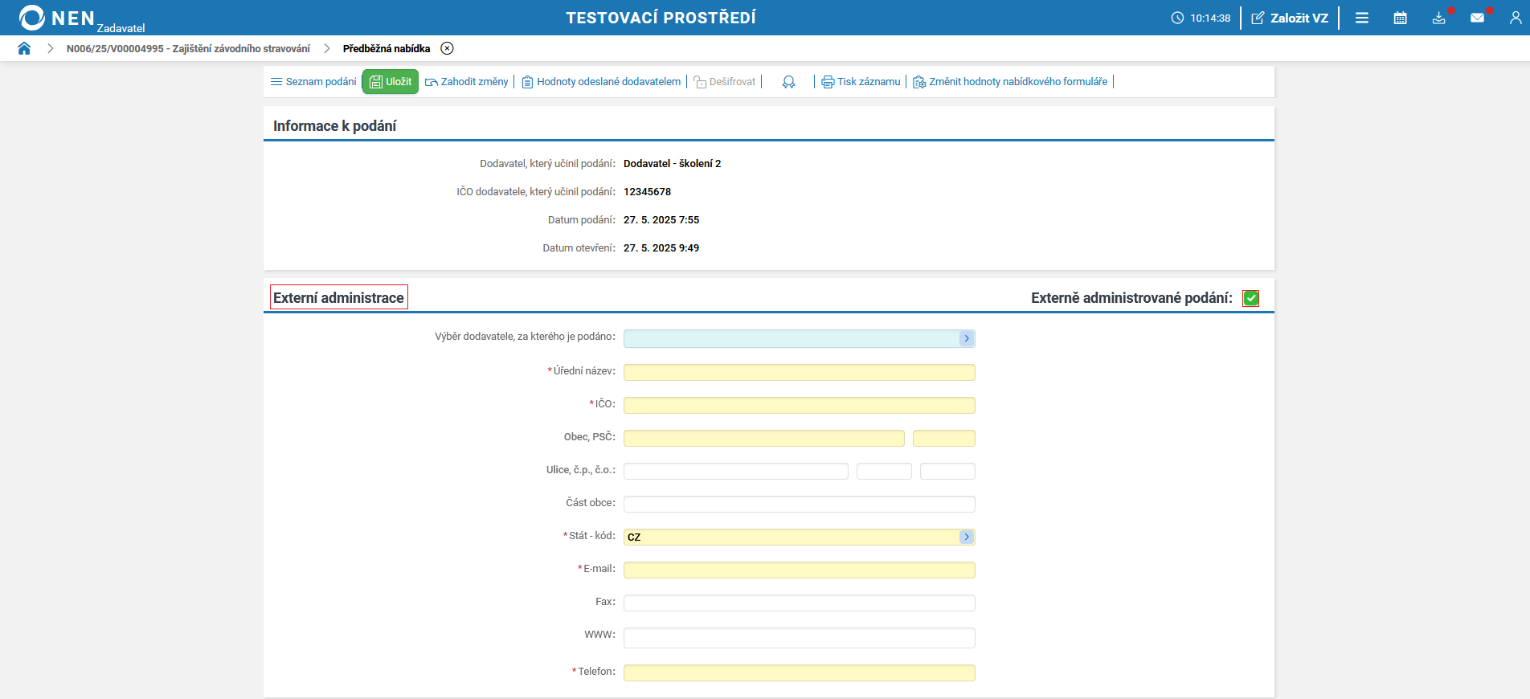Click the headset support icon in toolbar
Viewport: 1530px width, 699px height.
788,82
